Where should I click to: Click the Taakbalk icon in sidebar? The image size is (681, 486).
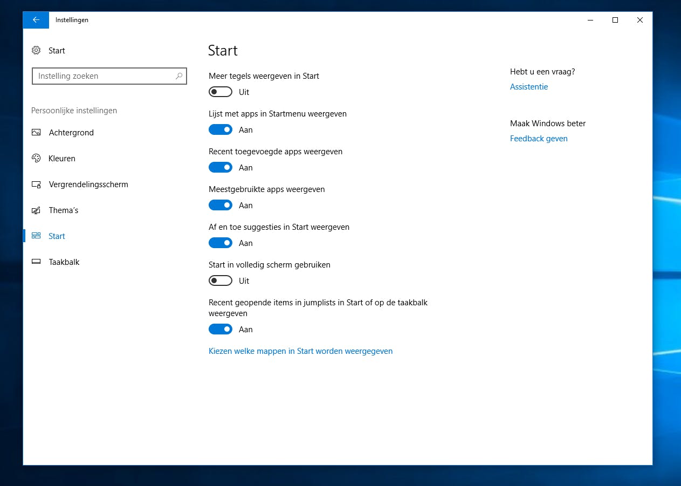(x=36, y=262)
